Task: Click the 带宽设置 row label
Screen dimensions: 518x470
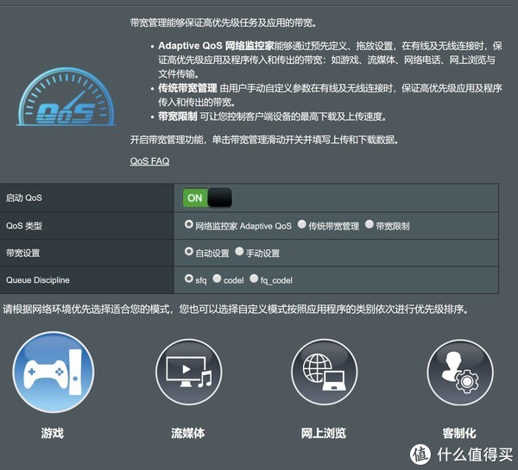Action: [22, 254]
